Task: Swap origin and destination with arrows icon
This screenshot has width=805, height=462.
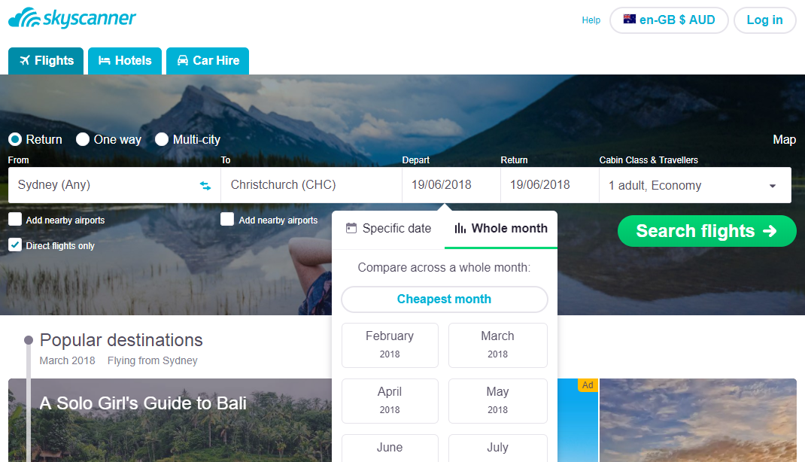Action: (205, 185)
